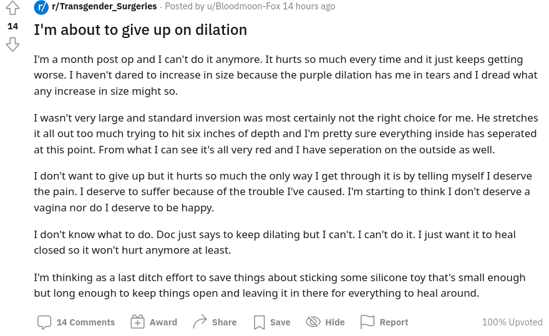Click the vote score number 14
Screen dimensions: 549x336
[x=12, y=27]
